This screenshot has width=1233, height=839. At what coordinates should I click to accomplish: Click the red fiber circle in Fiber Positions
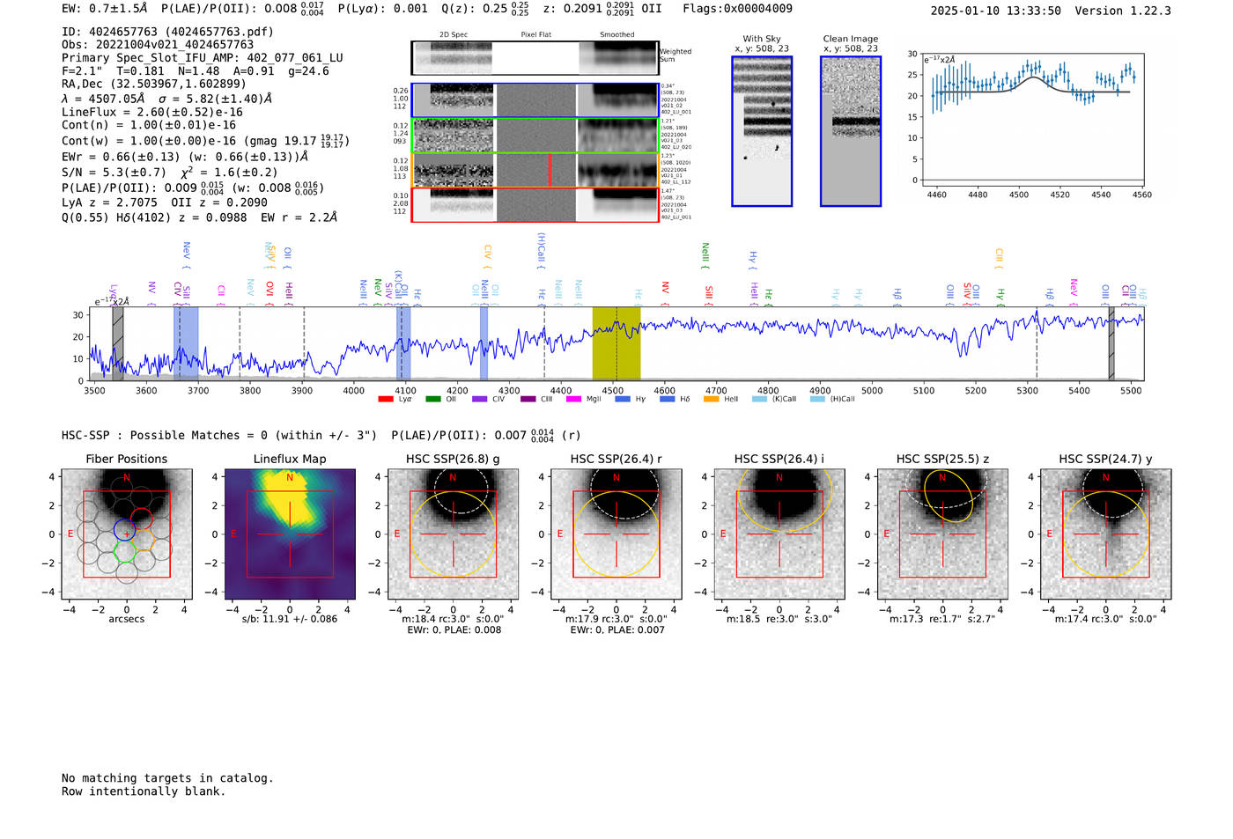tap(141, 519)
